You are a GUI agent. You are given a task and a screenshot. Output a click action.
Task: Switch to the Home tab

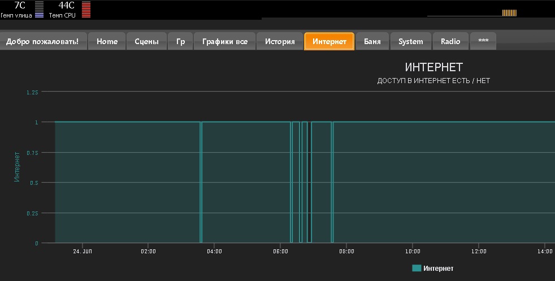[107, 41]
